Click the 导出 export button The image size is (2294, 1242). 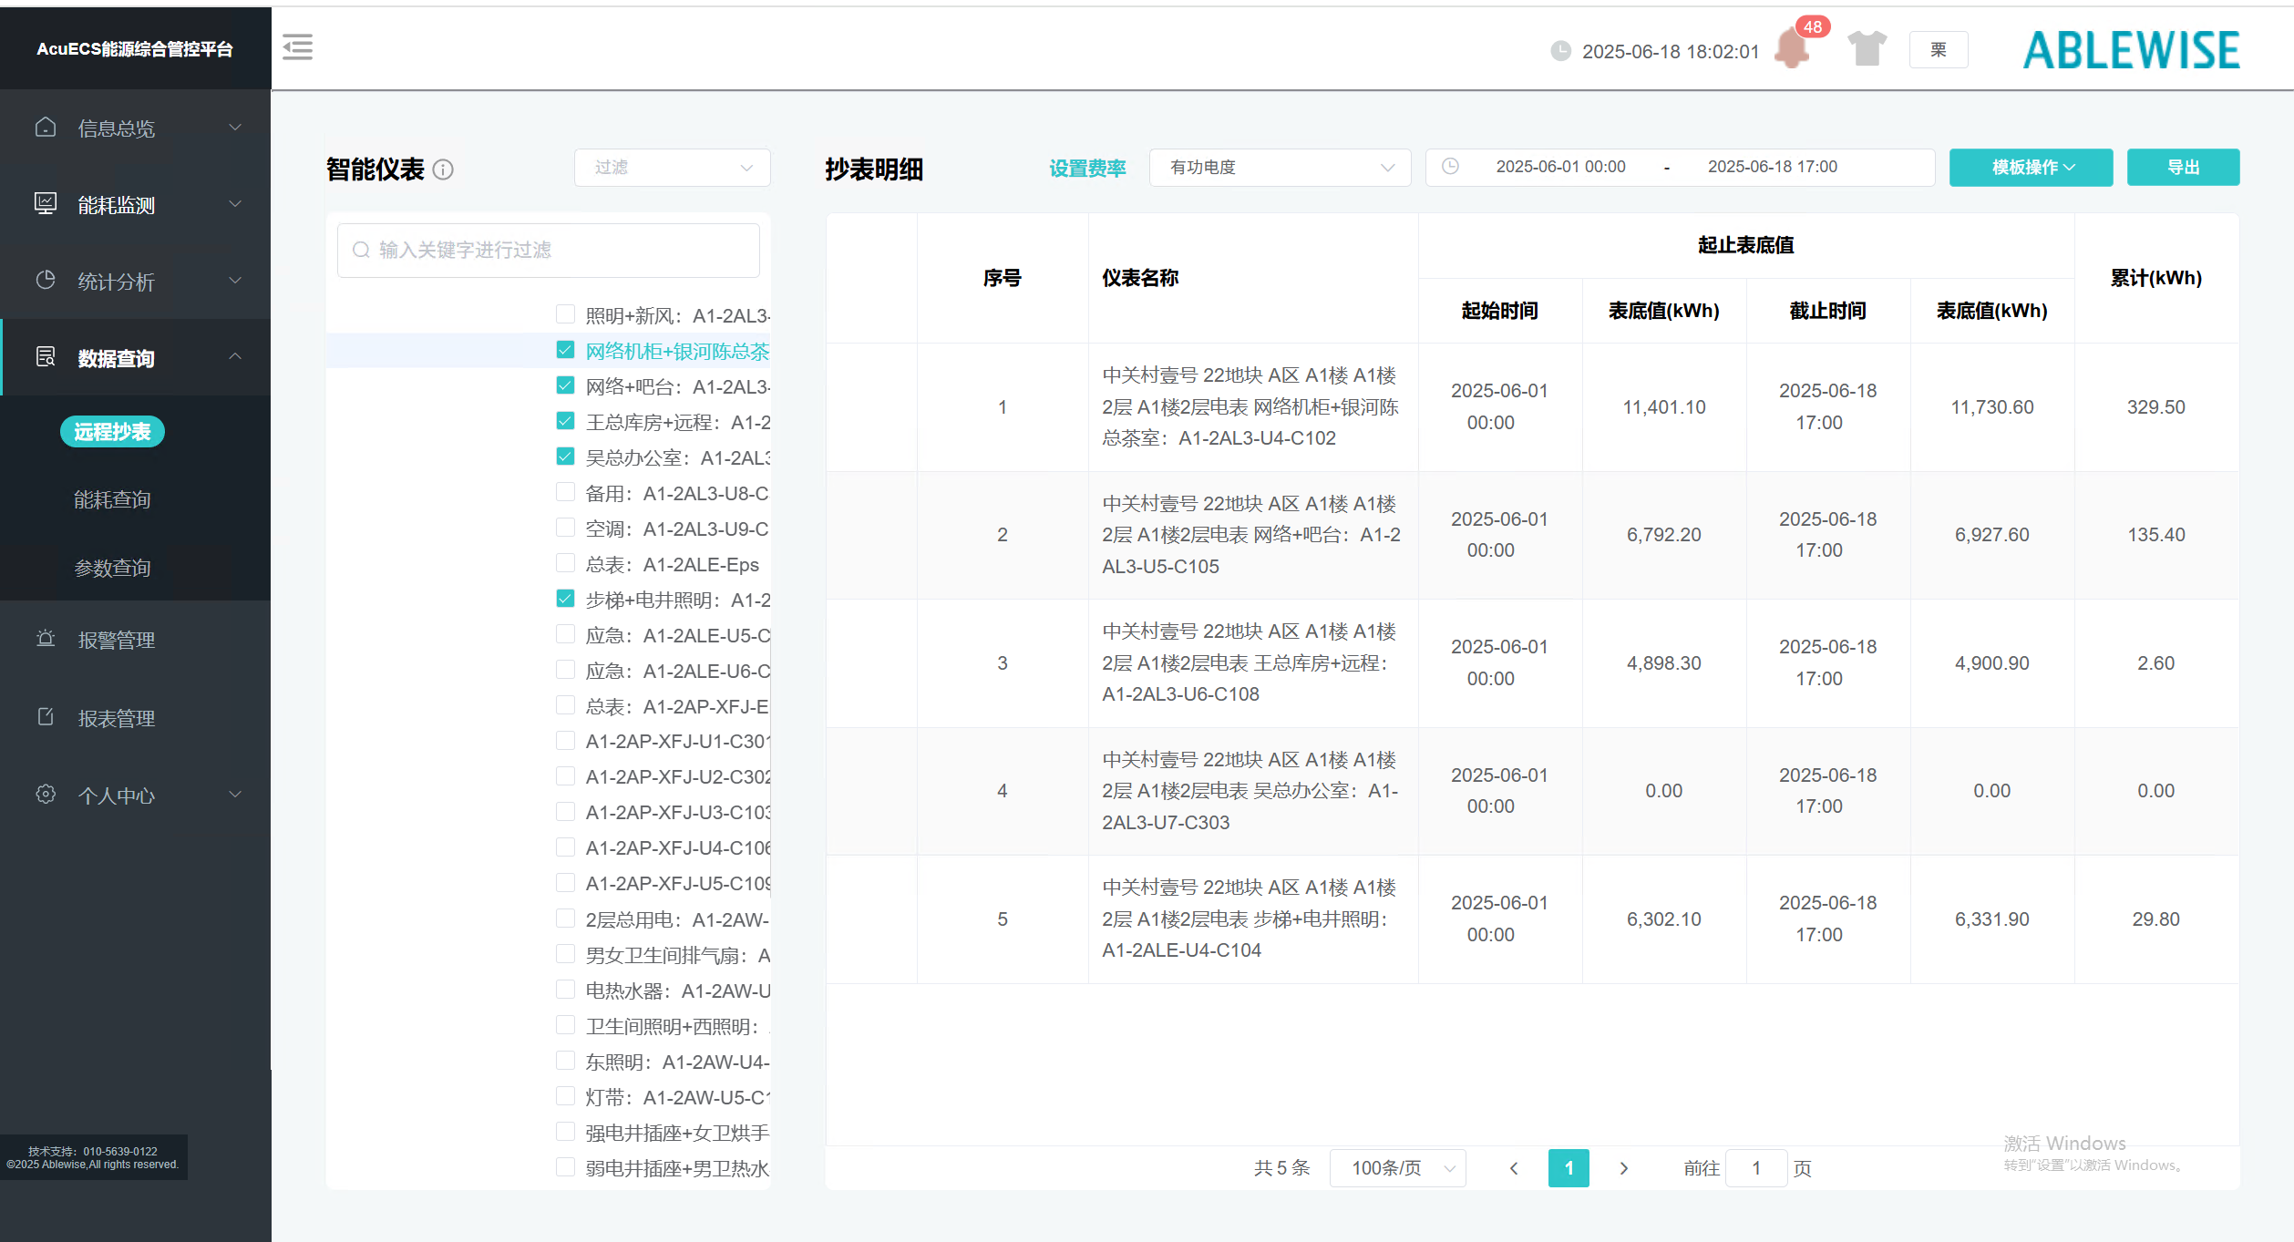click(2183, 168)
